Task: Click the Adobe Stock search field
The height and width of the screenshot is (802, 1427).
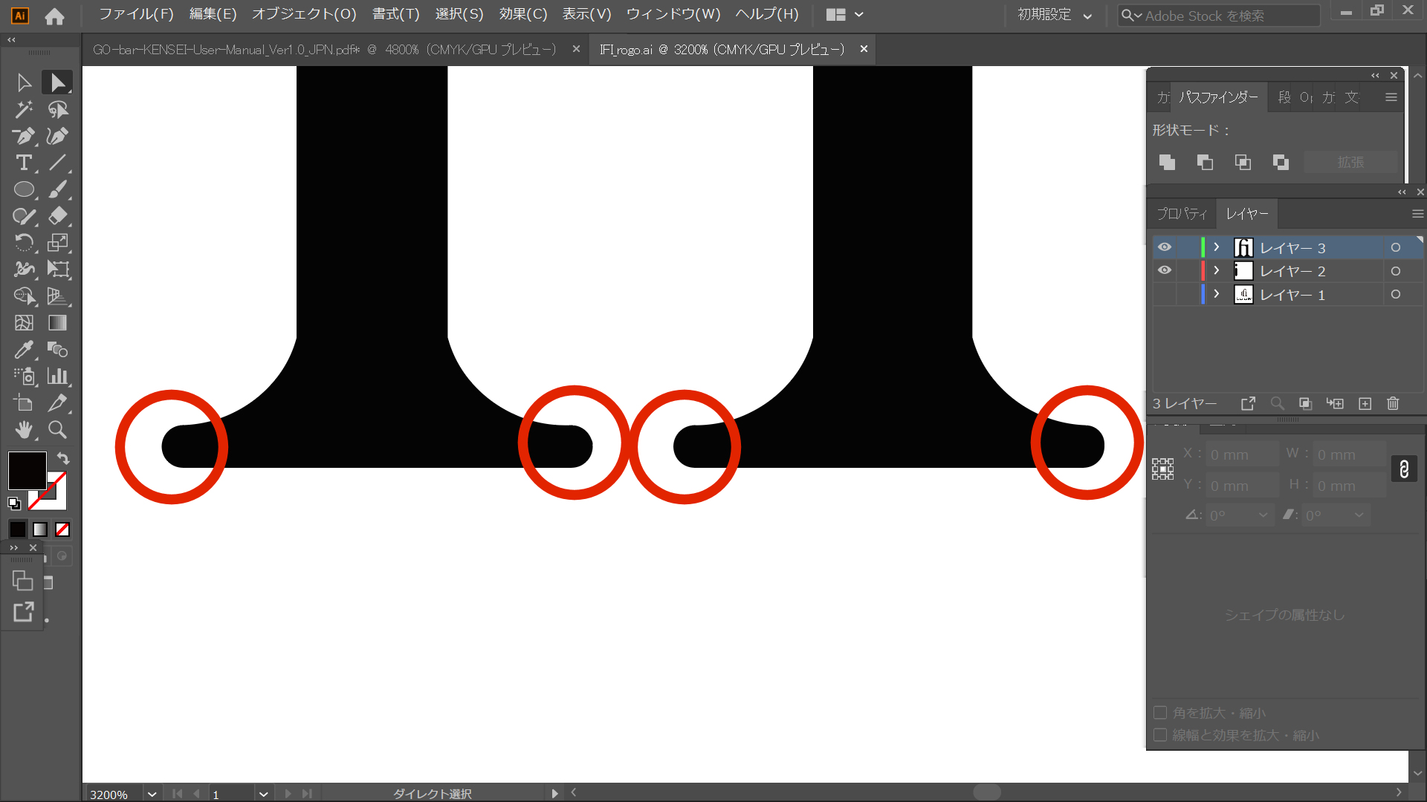Action: [1226, 16]
